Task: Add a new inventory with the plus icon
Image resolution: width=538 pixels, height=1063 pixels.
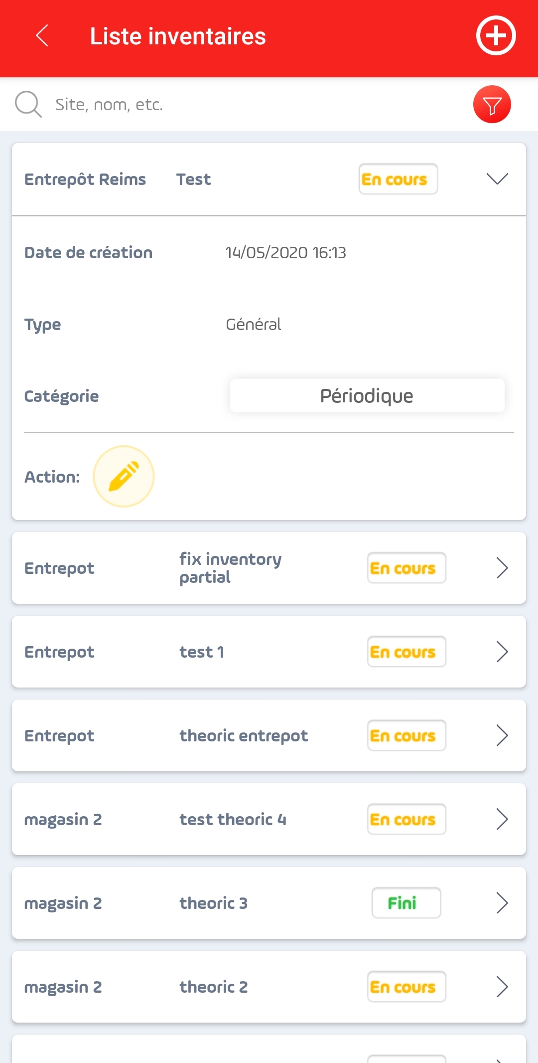Action: (x=496, y=36)
